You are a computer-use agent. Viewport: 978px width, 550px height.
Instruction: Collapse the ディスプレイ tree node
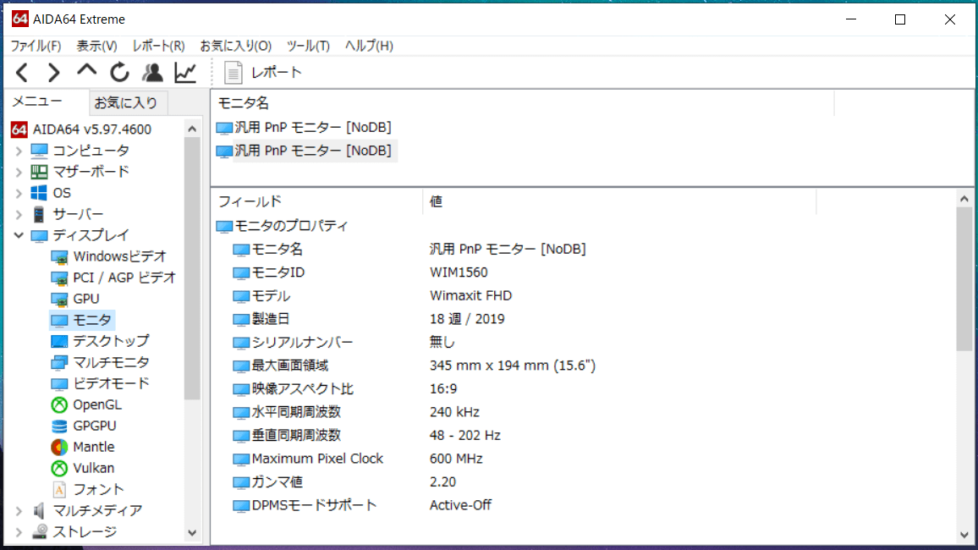click(19, 235)
